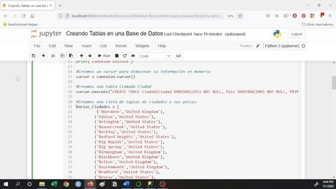Go back with browser back arrow
The height and width of the screenshot is (189, 336).
(6, 16)
